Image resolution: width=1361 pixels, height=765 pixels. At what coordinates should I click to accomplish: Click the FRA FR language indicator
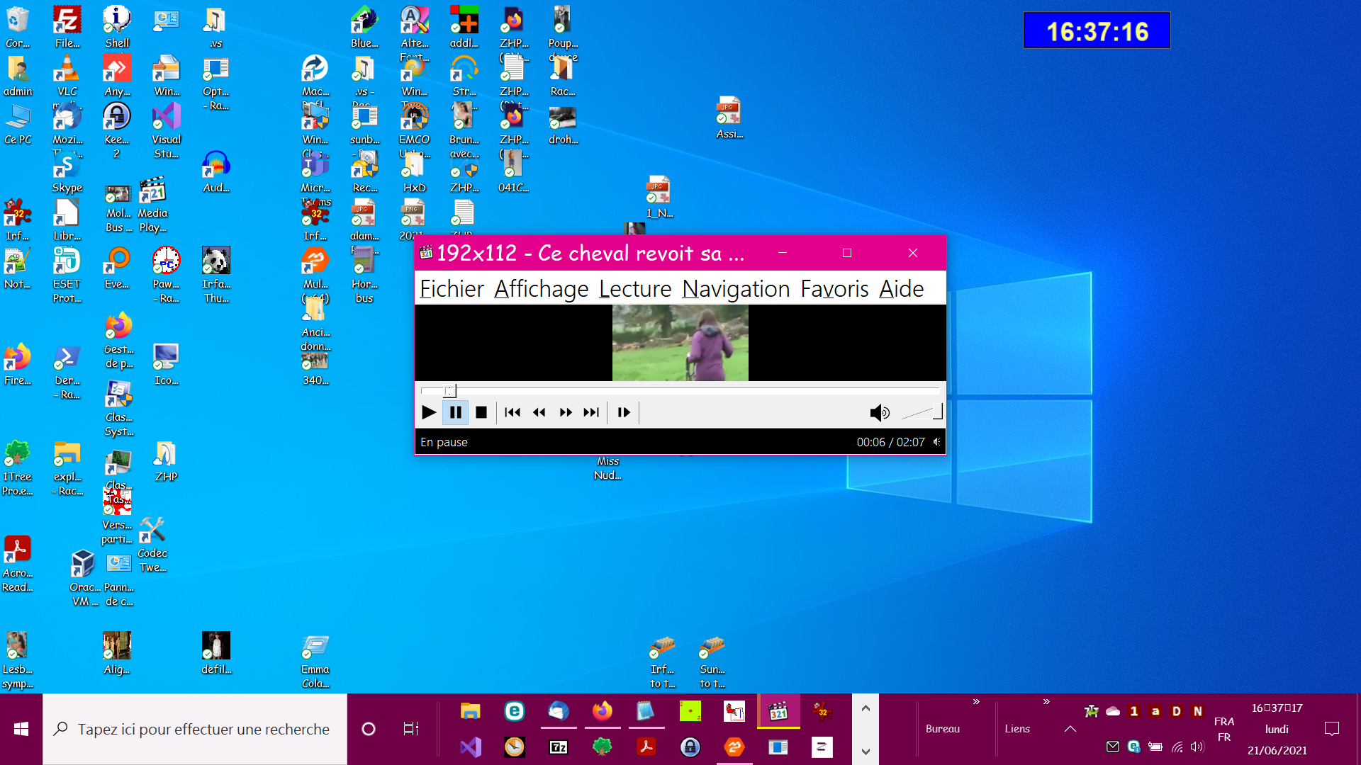pos(1224,729)
